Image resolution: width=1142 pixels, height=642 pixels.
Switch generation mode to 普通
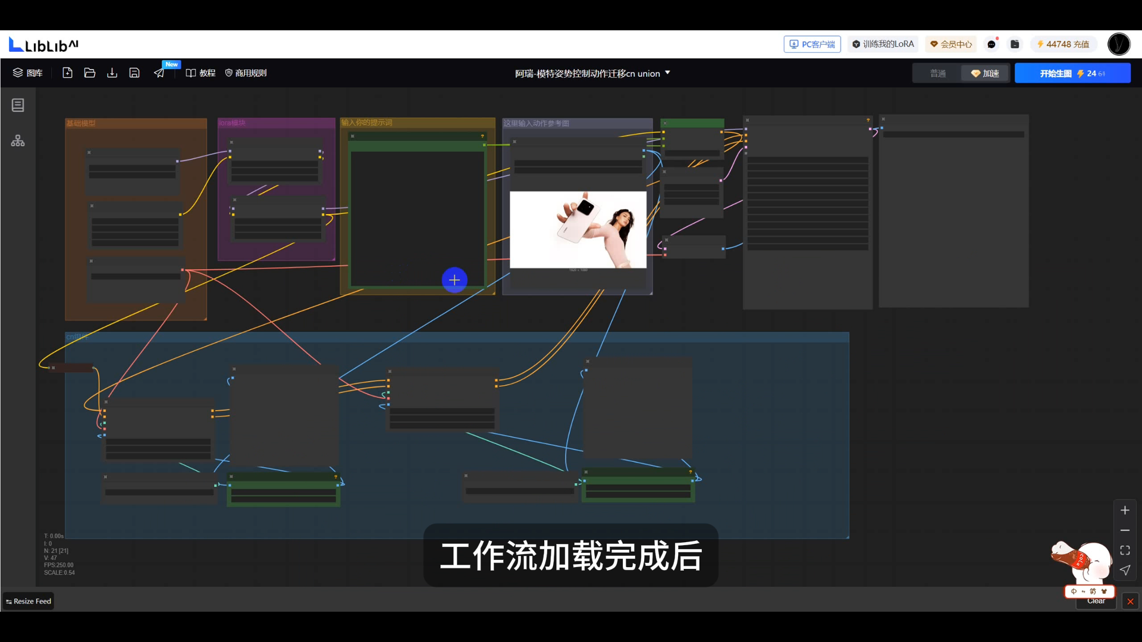pos(938,73)
